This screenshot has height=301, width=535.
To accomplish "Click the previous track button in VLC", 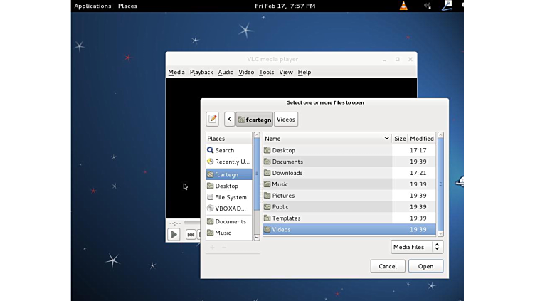I will [x=191, y=234].
